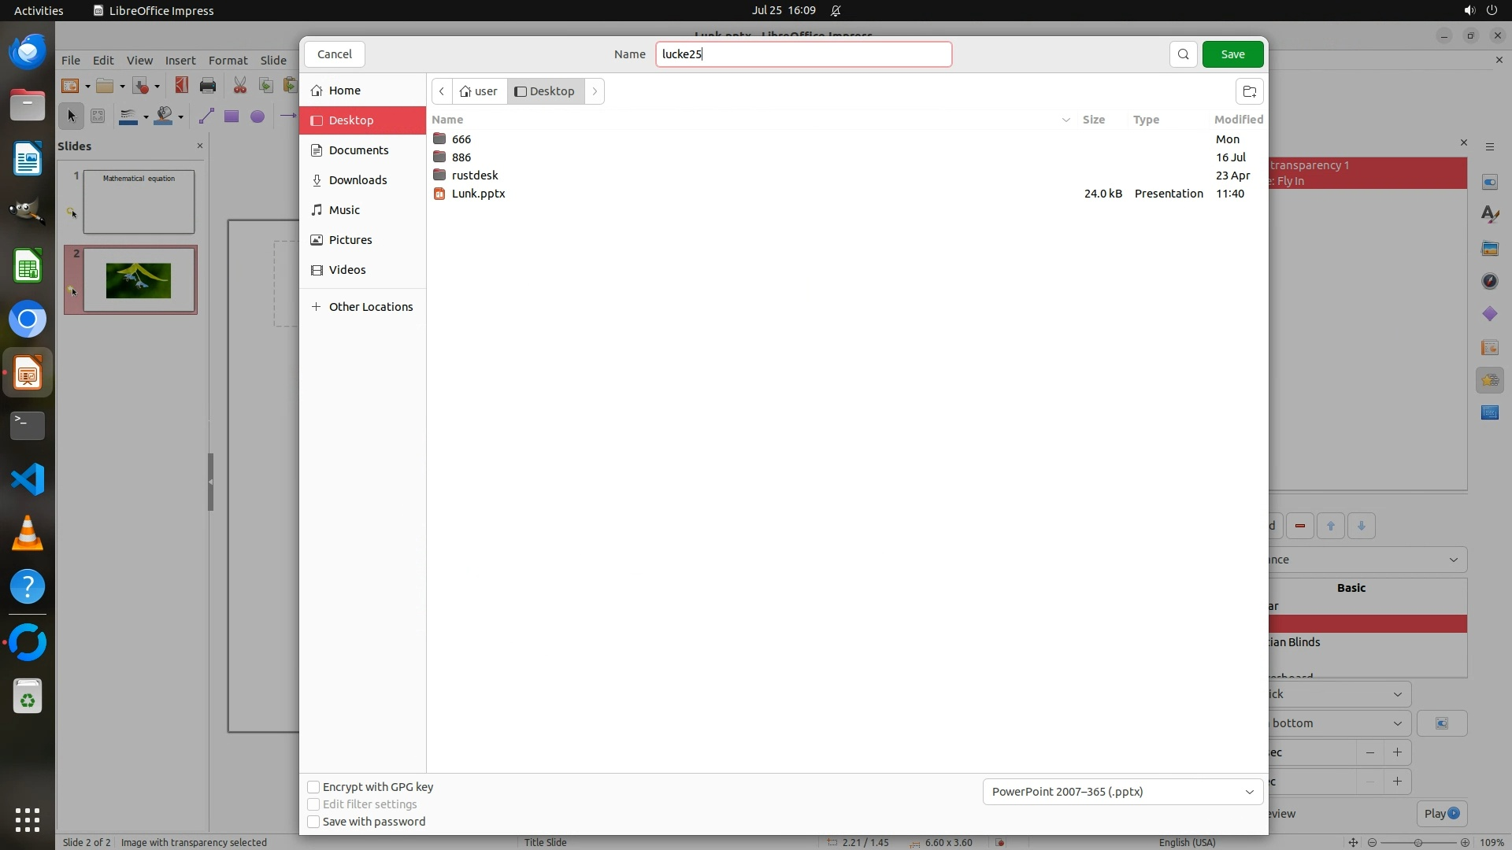Click the Name column sort arrow
This screenshot has width=1512, height=850.
point(1065,120)
